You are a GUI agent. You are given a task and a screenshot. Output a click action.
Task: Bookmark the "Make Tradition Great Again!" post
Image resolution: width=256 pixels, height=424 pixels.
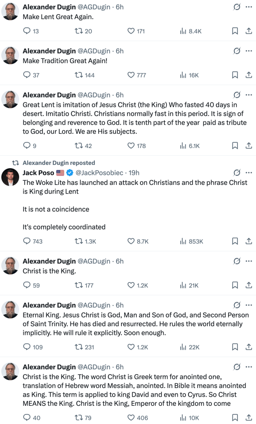coord(235,75)
